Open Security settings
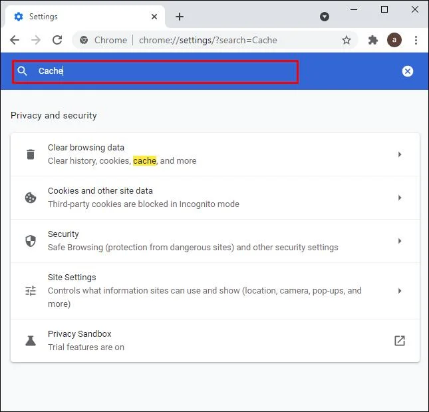 pyautogui.click(x=215, y=241)
